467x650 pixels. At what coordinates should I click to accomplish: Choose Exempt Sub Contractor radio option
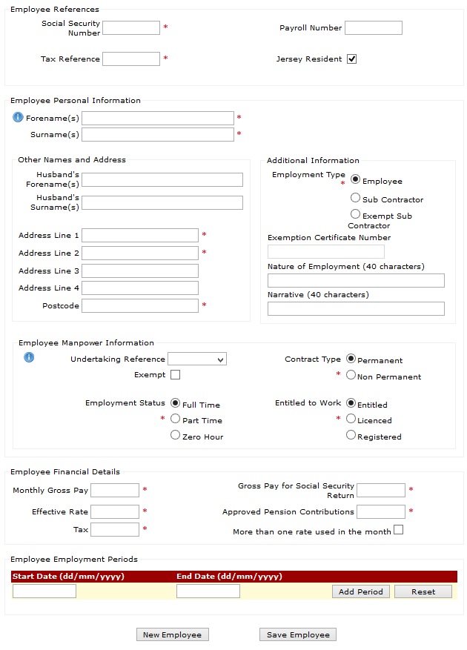click(x=355, y=214)
